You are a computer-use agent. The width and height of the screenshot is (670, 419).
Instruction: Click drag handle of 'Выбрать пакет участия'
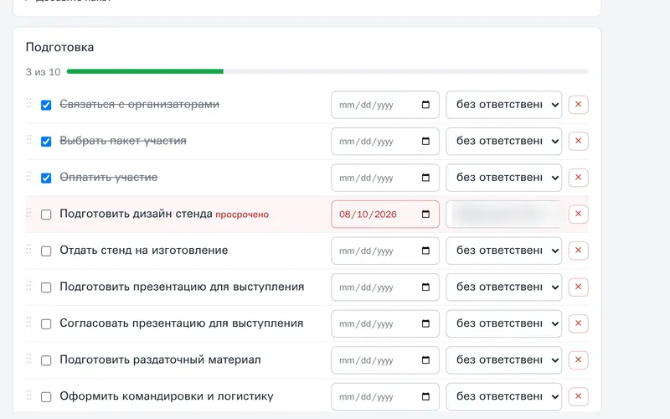click(29, 139)
